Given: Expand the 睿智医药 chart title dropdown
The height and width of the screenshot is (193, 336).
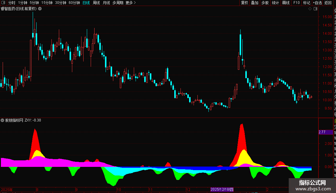Looking at the screenshot, I should tap(40, 9).
